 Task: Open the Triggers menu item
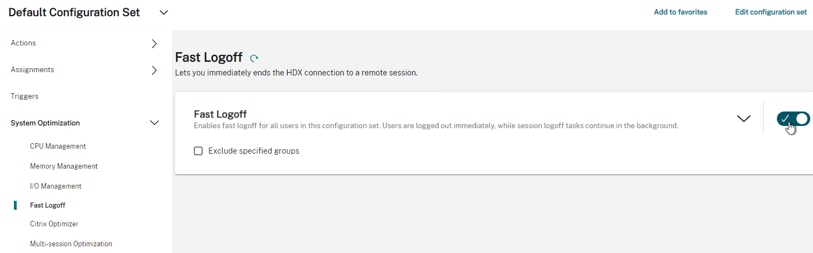24,97
